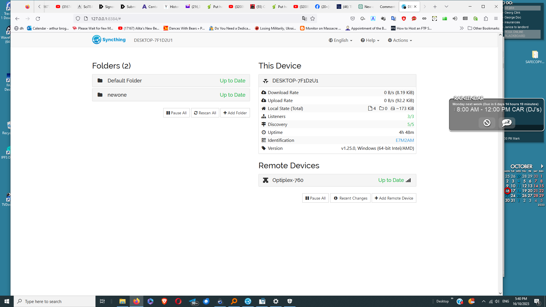
Task: Open the Firefox application menu
Action: pos(496,19)
